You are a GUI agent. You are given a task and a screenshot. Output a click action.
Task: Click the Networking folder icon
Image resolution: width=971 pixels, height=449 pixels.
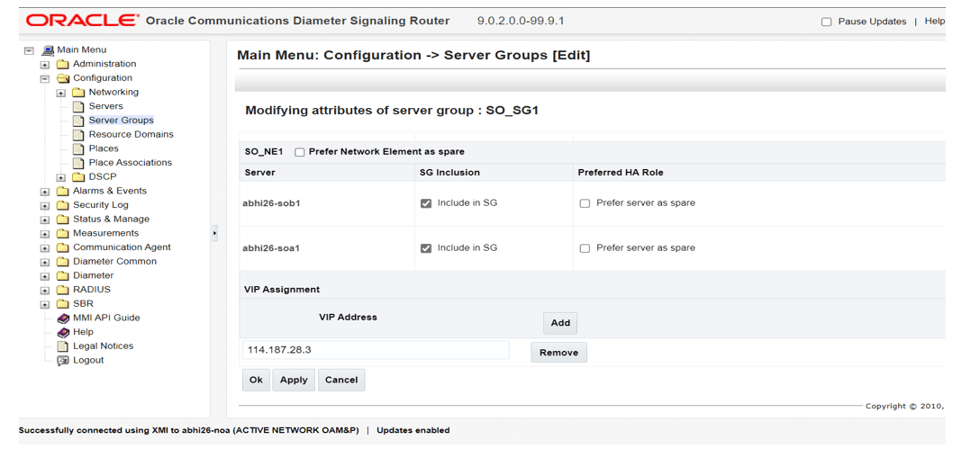78,93
